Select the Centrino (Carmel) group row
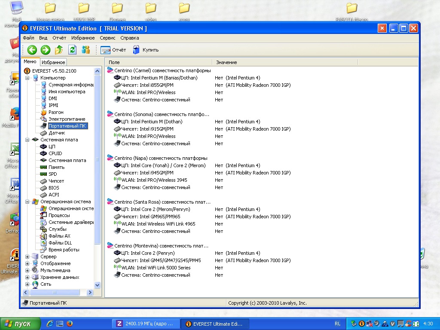 coord(159,71)
